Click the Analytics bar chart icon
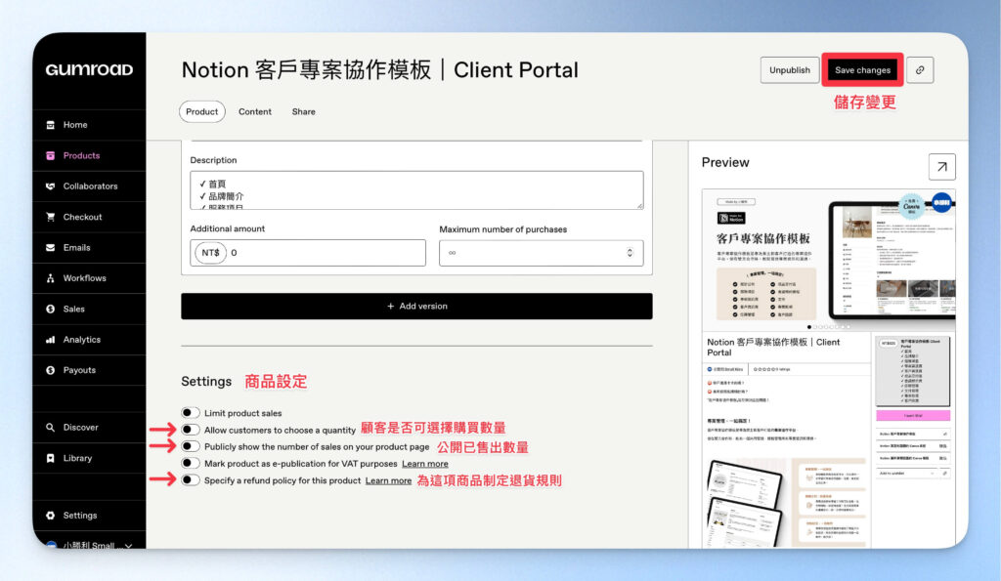 coord(51,339)
